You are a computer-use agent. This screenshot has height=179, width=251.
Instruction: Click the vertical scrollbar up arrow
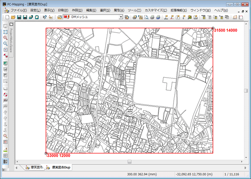pos(246,24)
